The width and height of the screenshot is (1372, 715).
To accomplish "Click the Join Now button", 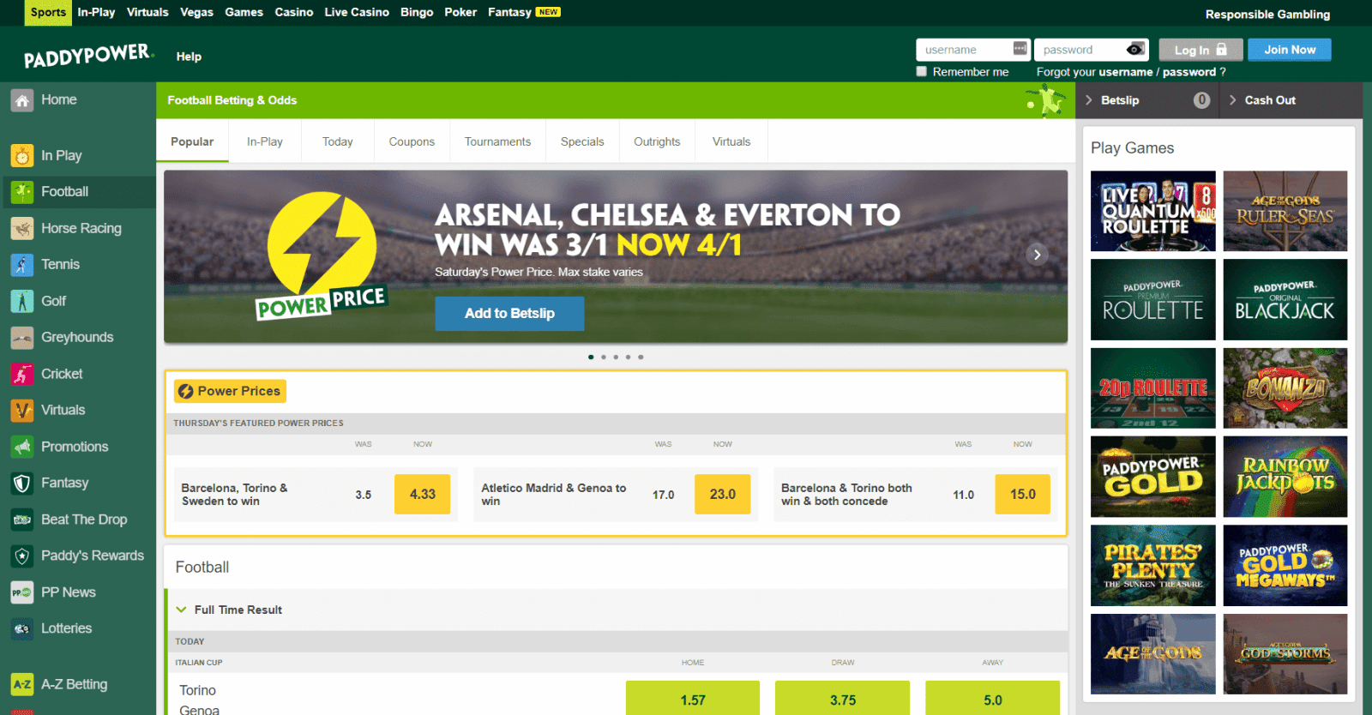I will (1290, 50).
